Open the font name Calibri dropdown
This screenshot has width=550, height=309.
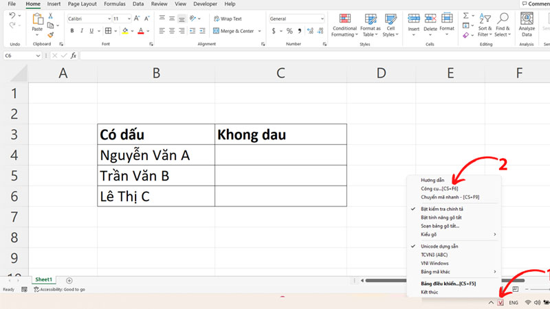(x=109, y=19)
